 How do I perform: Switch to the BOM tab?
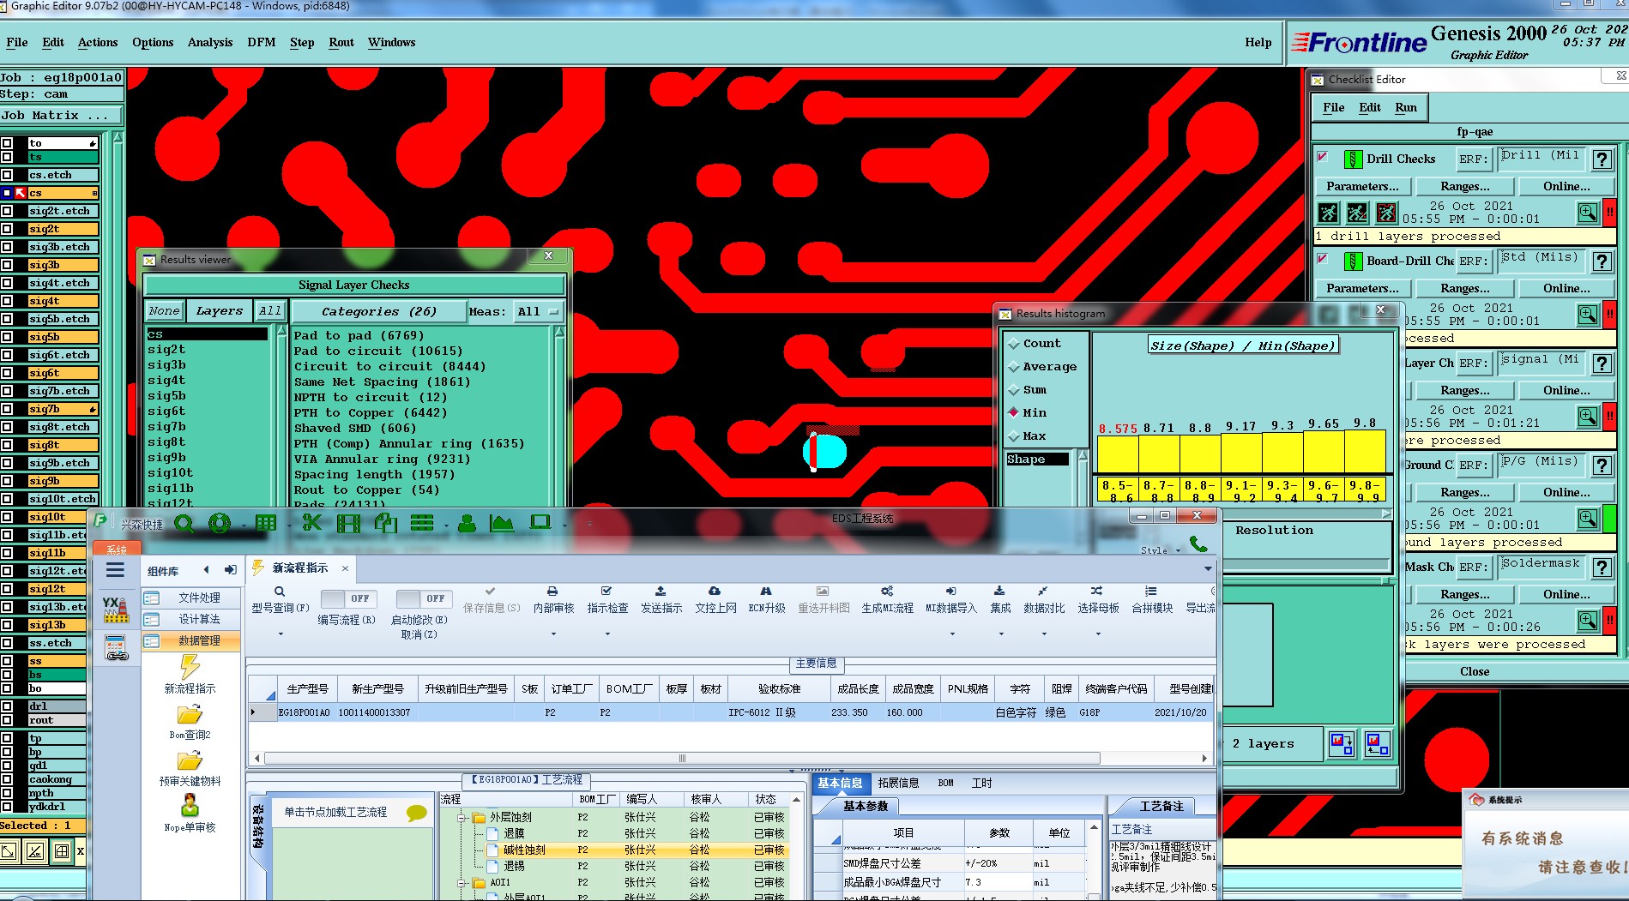(x=945, y=783)
